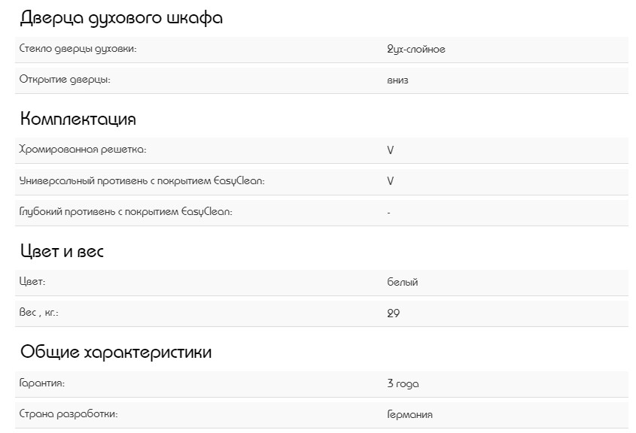Select the 'Хромированная решетка' label
The height and width of the screenshot is (433, 636).
(82, 150)
